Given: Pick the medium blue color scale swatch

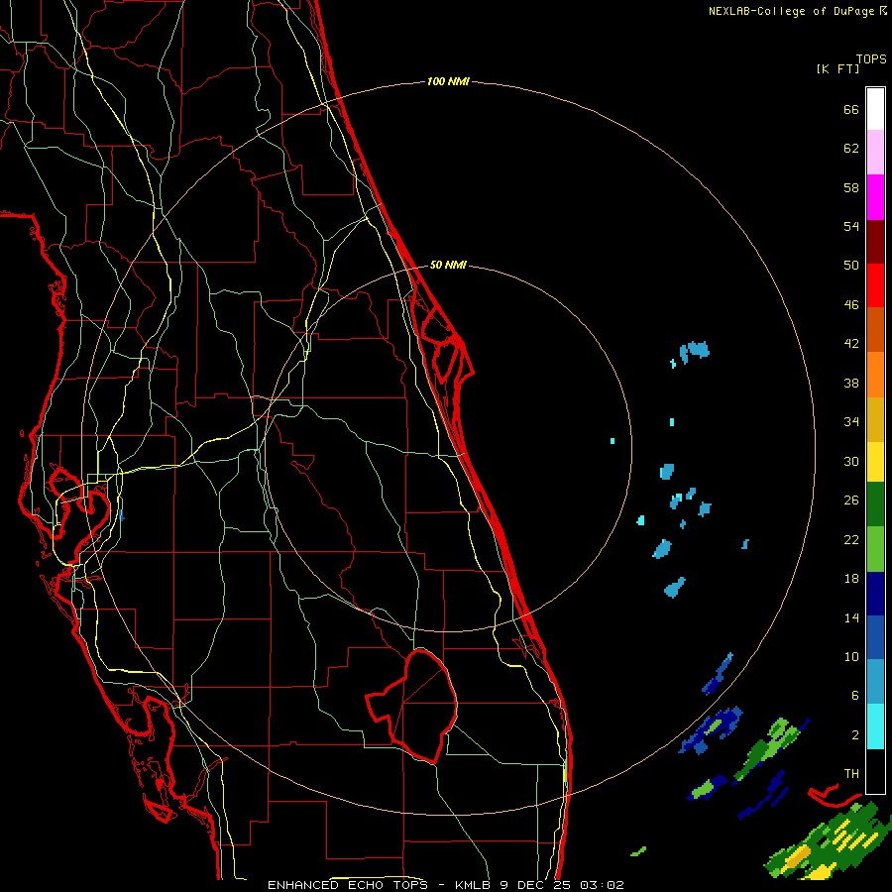Looking at the screenshot, I should tap(875, 637).
